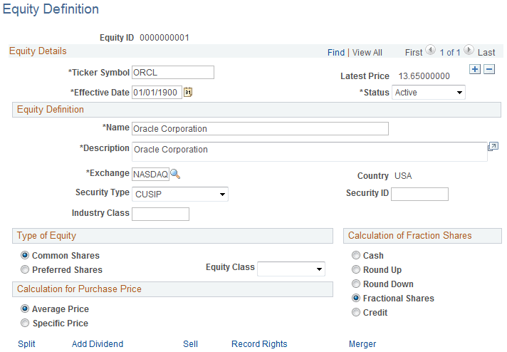This screenshot has width=507, height=352.
Task: Select the Preferred Shares option
Action: 25,270
